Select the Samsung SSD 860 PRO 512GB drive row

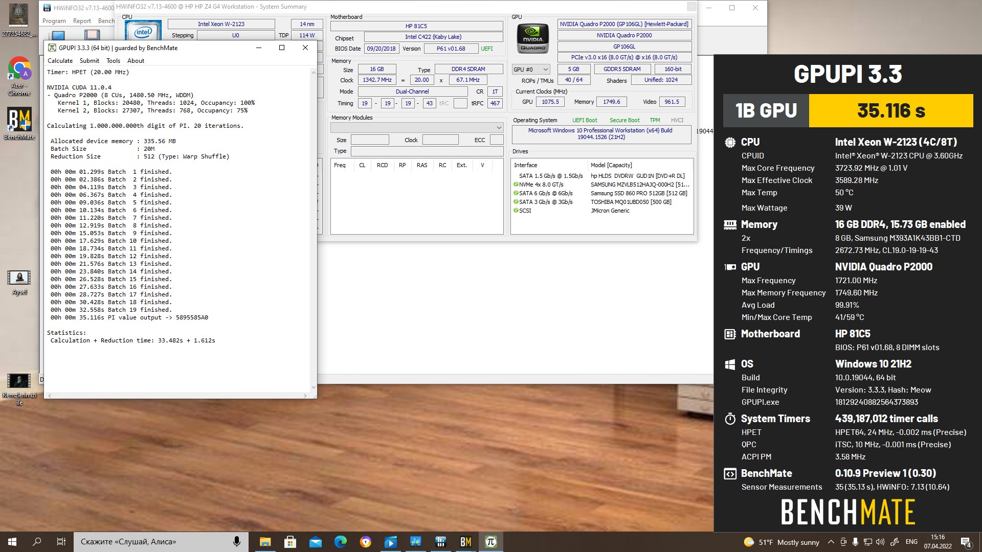click(602, 193)
